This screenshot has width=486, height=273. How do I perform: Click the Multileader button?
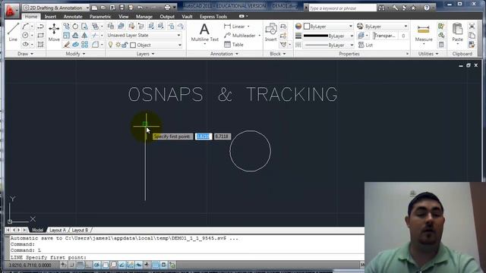click(x=240, y=36)
